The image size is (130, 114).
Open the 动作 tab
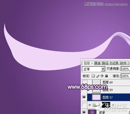point(123,63)
